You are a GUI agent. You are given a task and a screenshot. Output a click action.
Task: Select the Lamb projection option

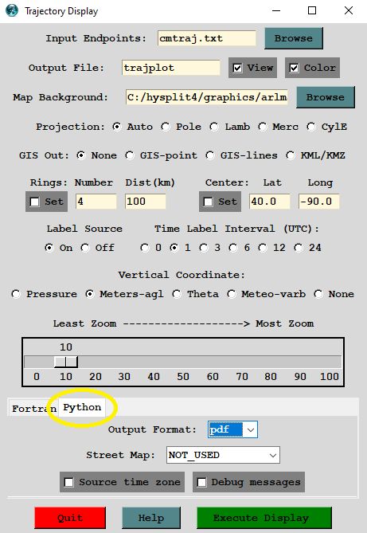(x=214, y=127)
